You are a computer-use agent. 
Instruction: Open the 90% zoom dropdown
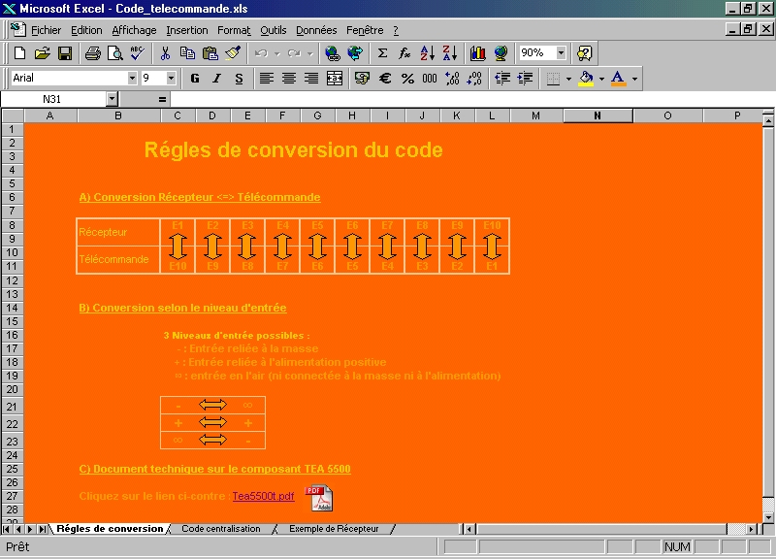562,53
